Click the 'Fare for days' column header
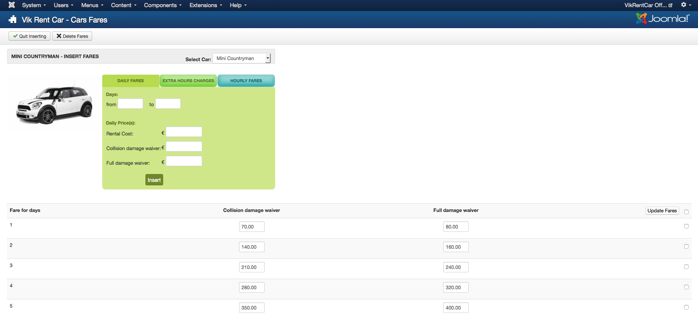Image resolution: width=698 pixels, height=317 pixels. (25, 210)
